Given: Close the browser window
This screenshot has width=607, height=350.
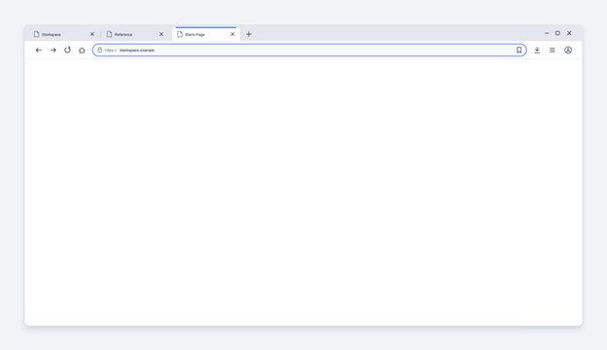Looking at the screenshot, I should click(569, 33).
